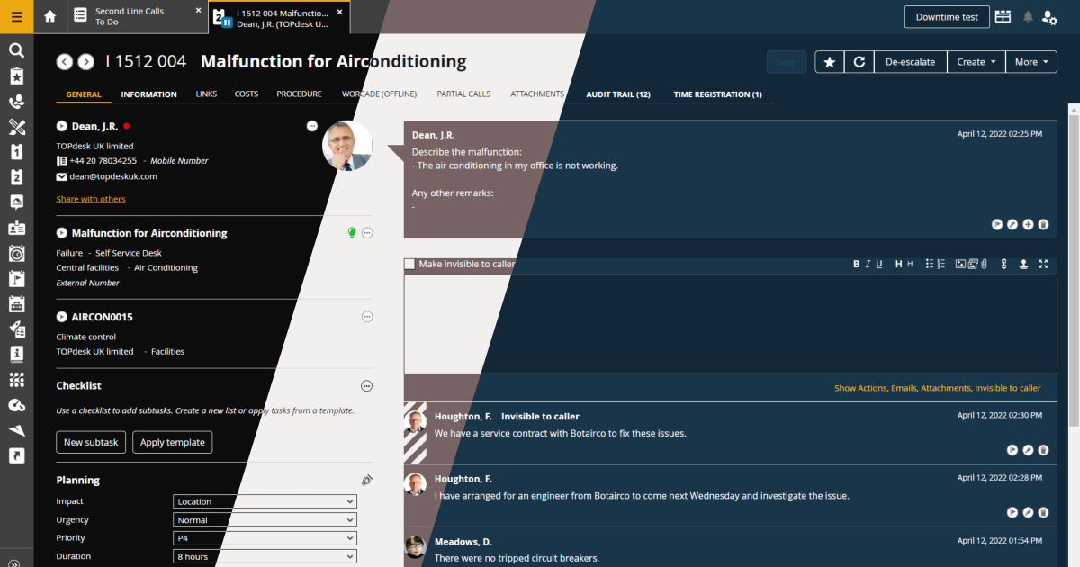This screenshot has height=567, width=1080.
Task: Go to the next call arrow
Action: coord(85,62)
